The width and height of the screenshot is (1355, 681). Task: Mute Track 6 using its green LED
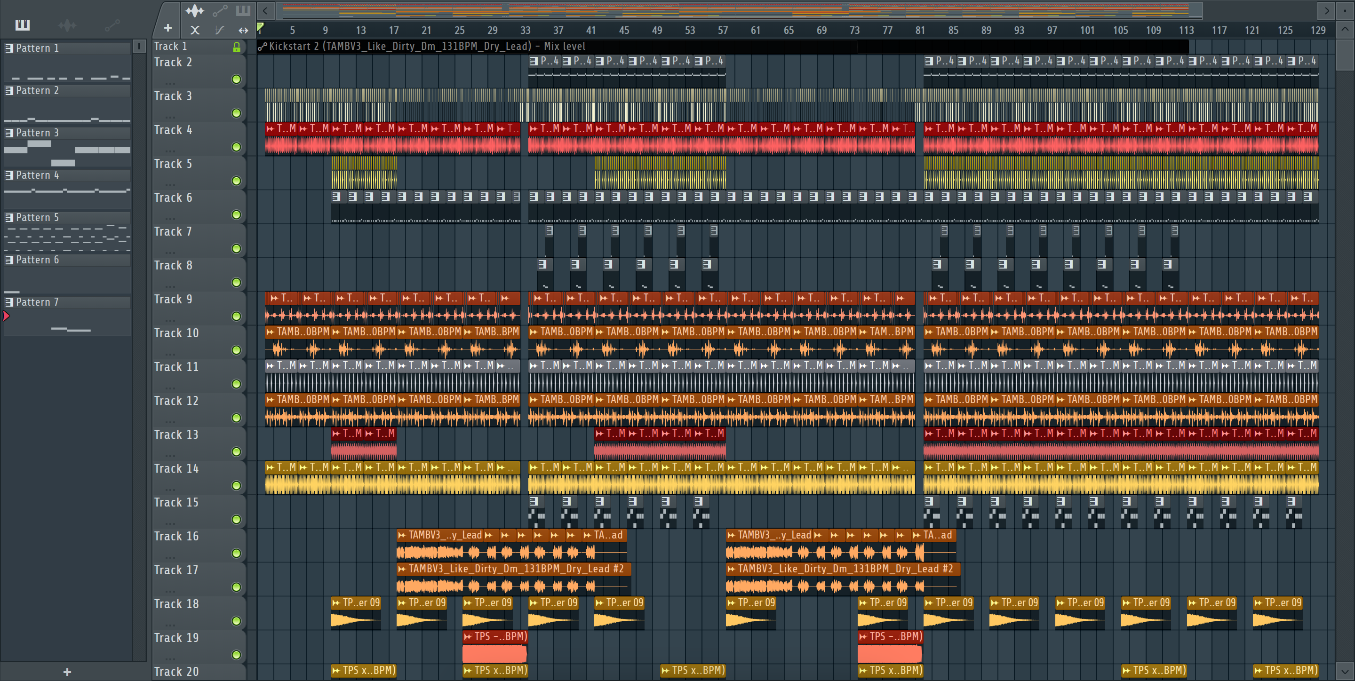tap(237, 214)
